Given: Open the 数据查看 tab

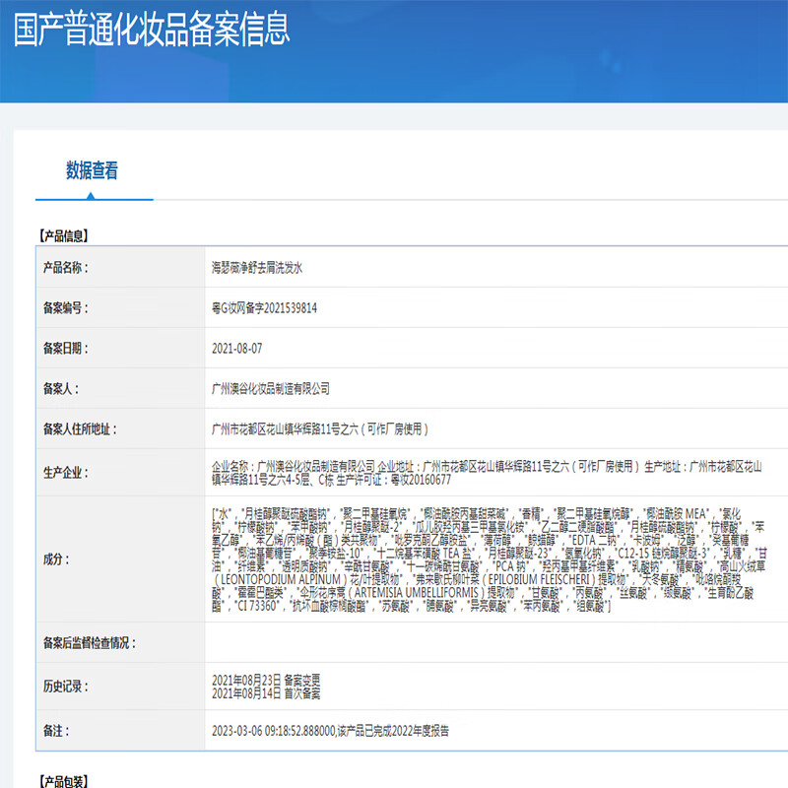Looking at the screenshot, I should [x=93, y=171].
